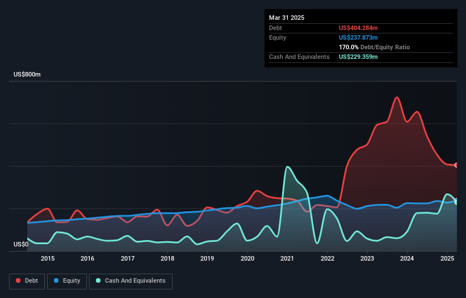Select the 2018 x-axis label
Screen dimensions: 466x298
click(167, 258)
